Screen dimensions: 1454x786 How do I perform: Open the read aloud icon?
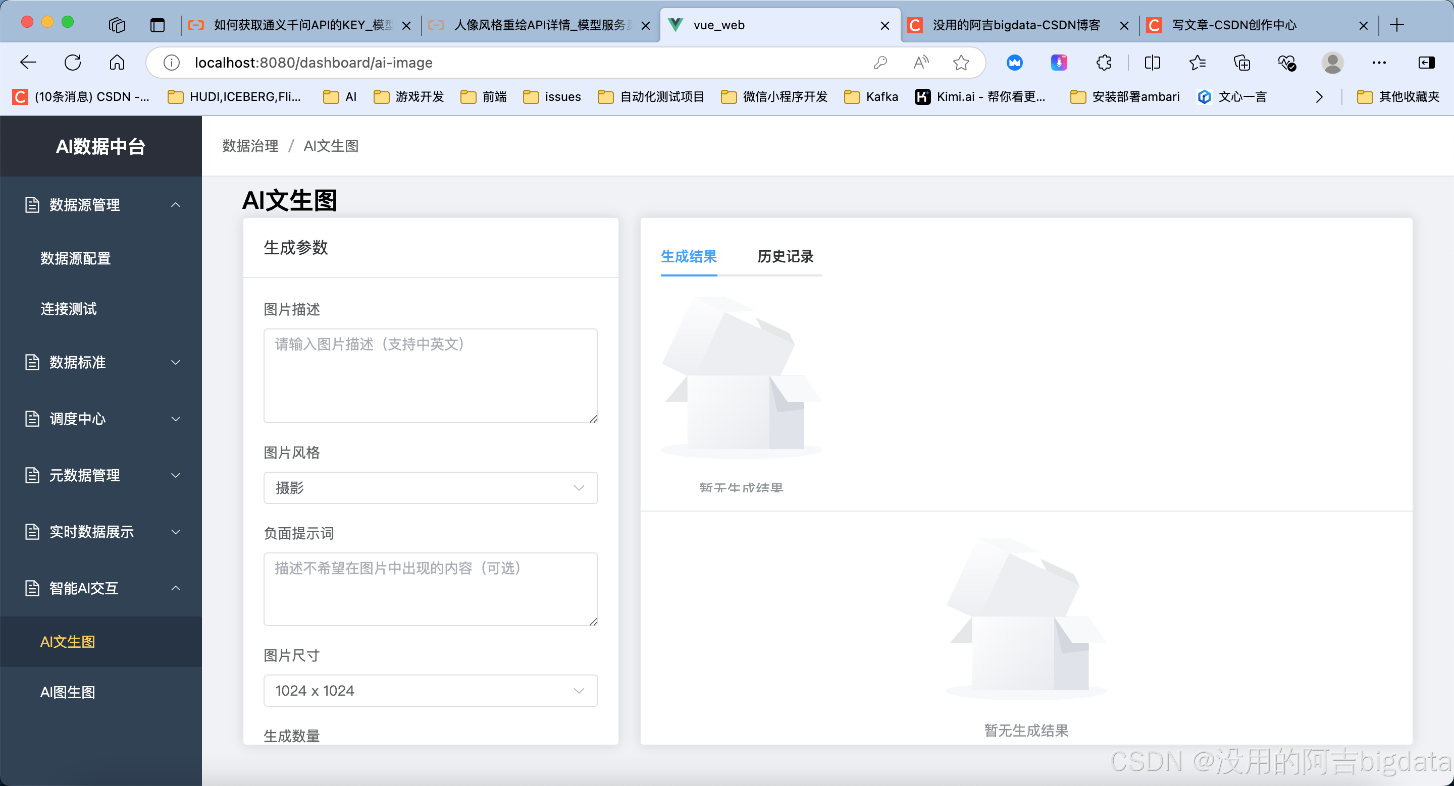tap(920, 63)
